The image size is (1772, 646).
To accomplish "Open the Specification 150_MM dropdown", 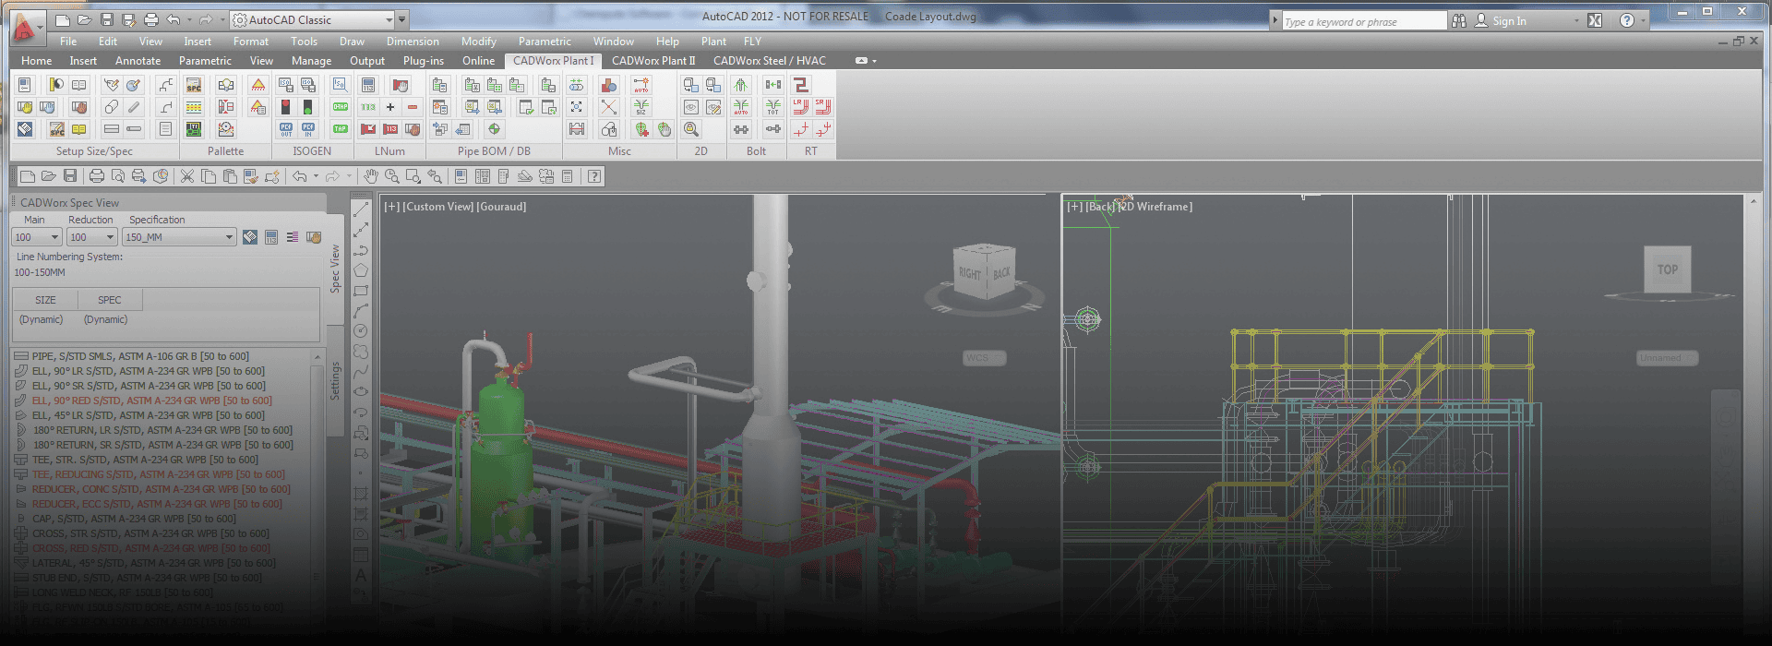I will [x=229, y=237].
